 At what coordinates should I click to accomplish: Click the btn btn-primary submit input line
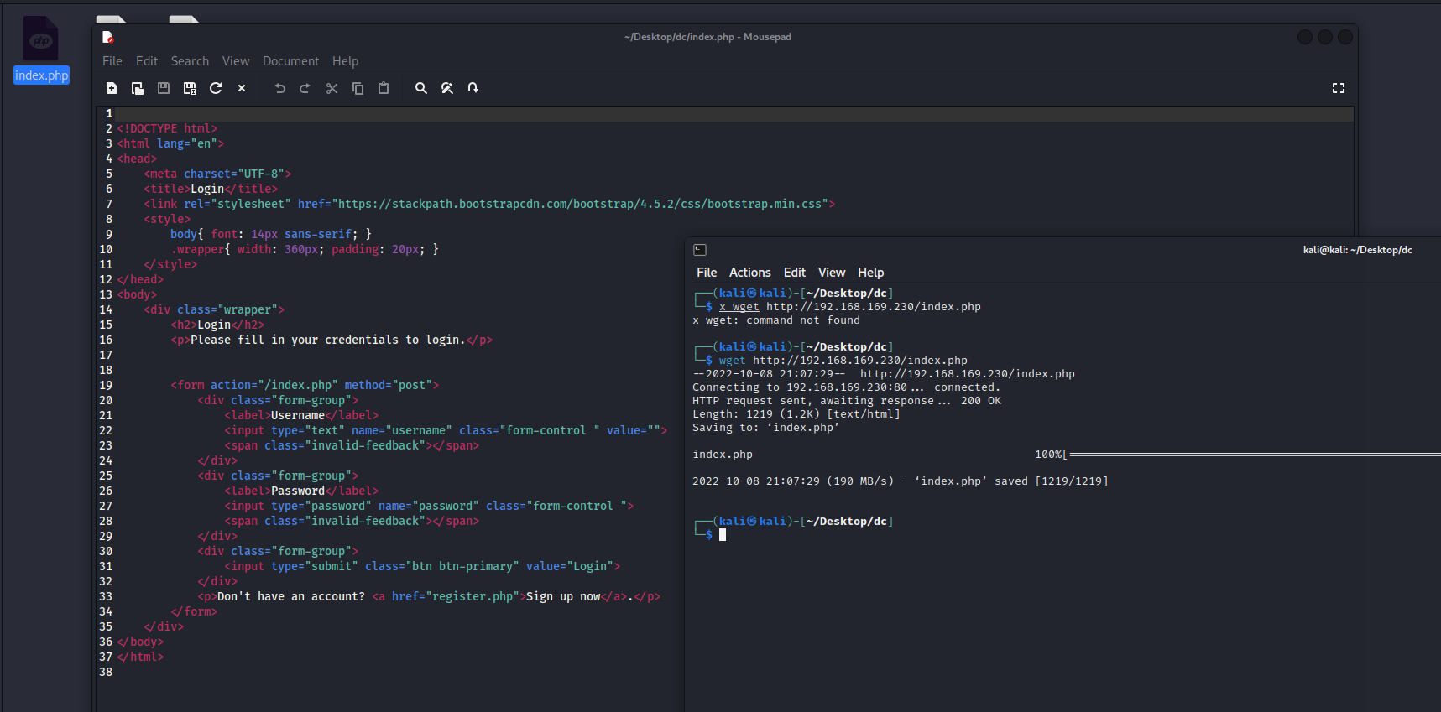[422, 566]
